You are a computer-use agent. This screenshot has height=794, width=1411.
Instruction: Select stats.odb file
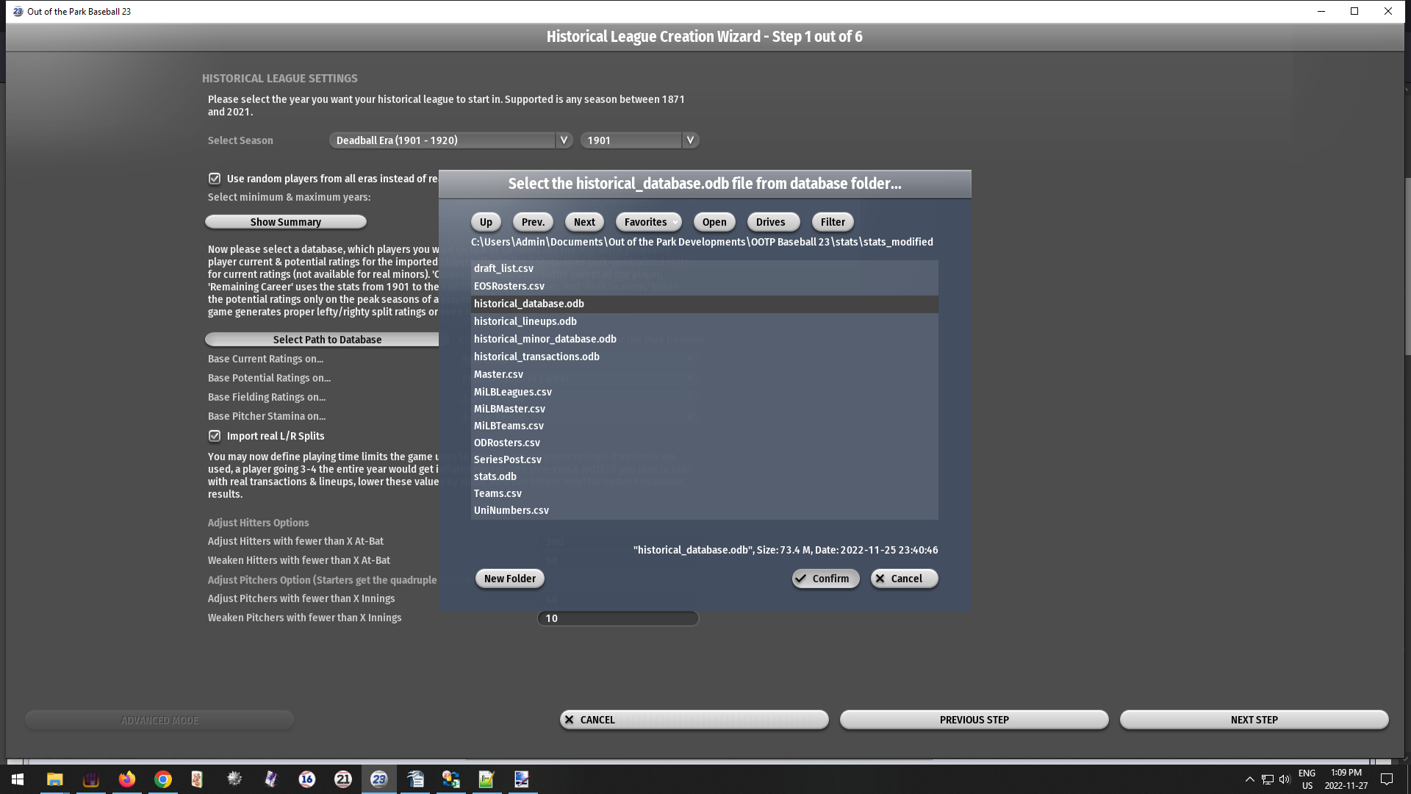(x=704, y=476)
